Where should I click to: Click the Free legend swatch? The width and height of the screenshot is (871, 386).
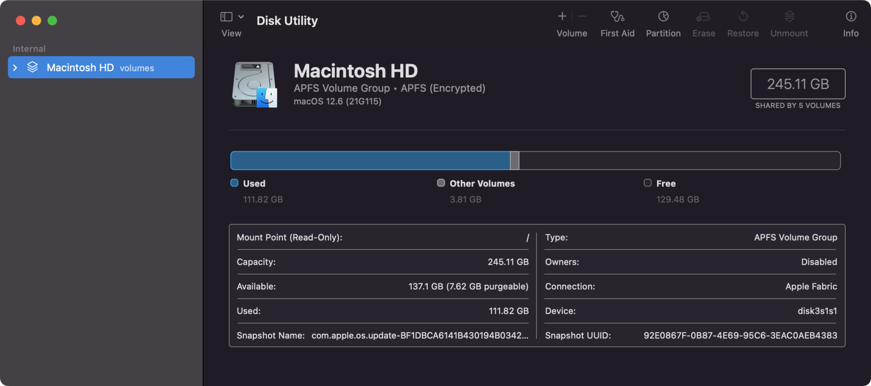pyautogui.click(x=648, y=183)
